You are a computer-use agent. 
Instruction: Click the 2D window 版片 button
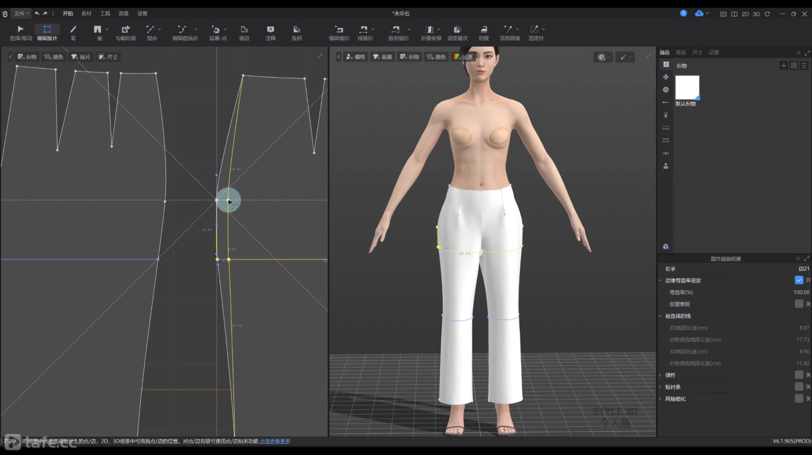[81, 57]
